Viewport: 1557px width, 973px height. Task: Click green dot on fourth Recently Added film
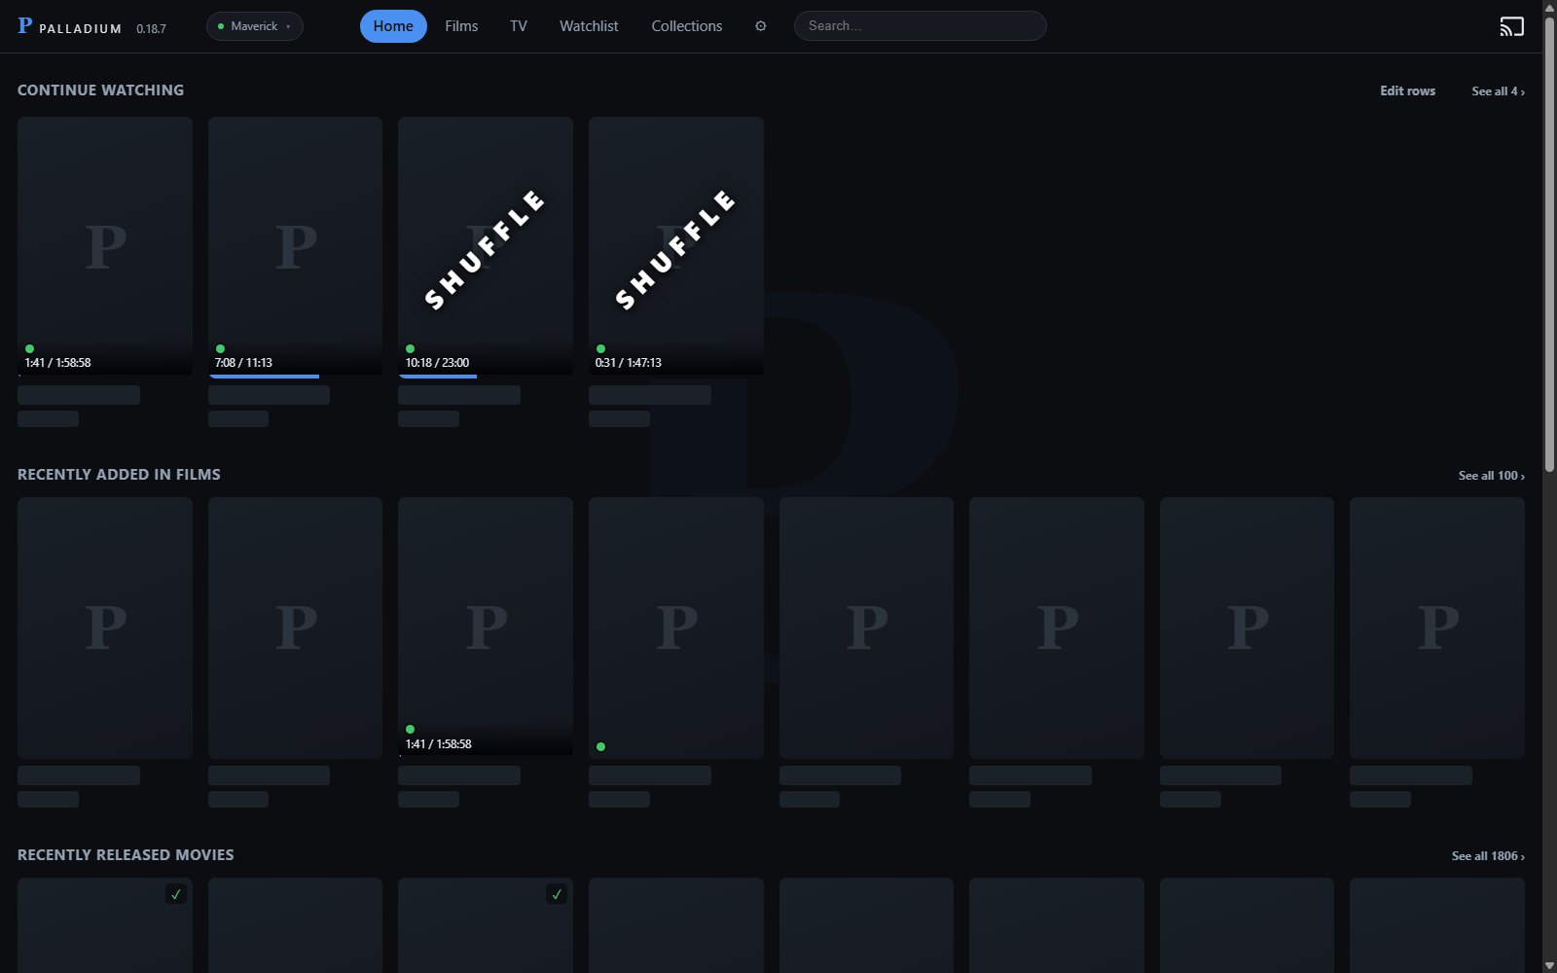click(600, 746)
